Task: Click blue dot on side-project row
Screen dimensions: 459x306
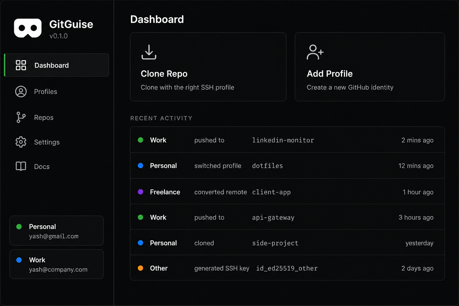Action: coord(140,243)
